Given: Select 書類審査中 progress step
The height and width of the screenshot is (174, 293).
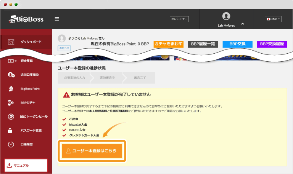Looking at the screenshot, I should coord(107,78).
